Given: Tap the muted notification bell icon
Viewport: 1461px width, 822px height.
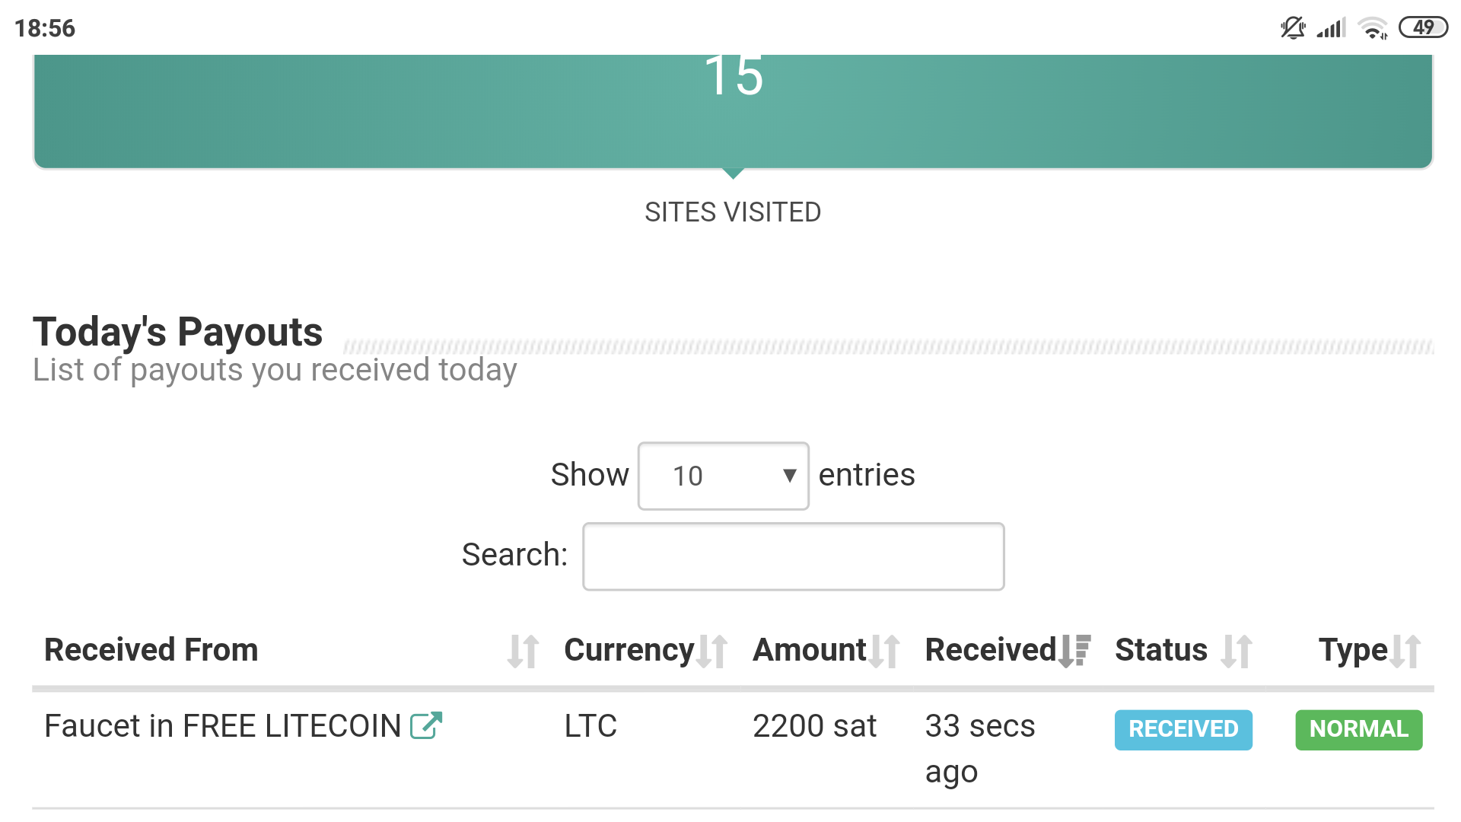Looking at the screenshot, I should (1292, 28).
